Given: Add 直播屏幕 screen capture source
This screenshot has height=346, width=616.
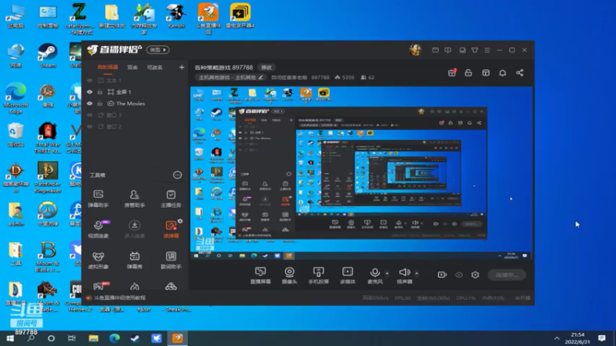Looking at the screenshot, I should tap(260, 275).
